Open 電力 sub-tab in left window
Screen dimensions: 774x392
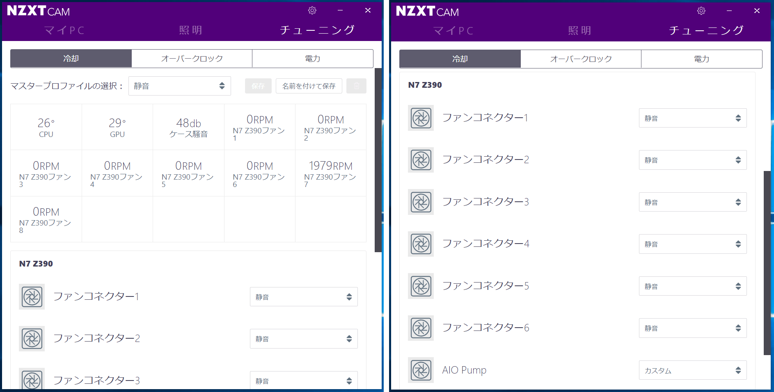[x=313, y=59]
